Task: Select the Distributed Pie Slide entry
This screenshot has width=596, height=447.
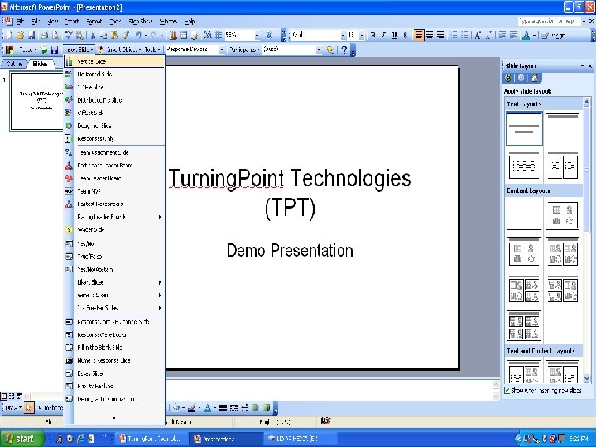Action: 114,100
